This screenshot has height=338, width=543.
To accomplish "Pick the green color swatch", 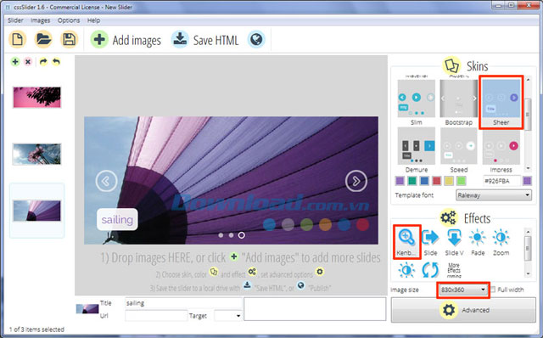I will (412, 181).
